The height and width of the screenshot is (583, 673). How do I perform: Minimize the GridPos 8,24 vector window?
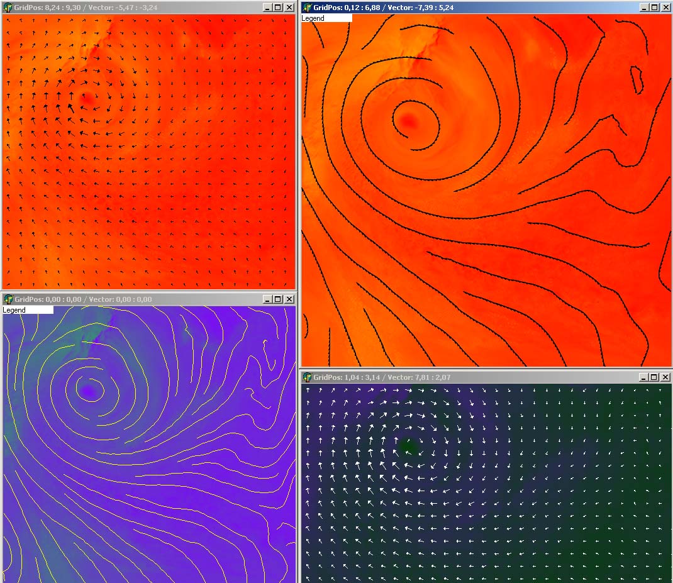(x=267, y=8)
